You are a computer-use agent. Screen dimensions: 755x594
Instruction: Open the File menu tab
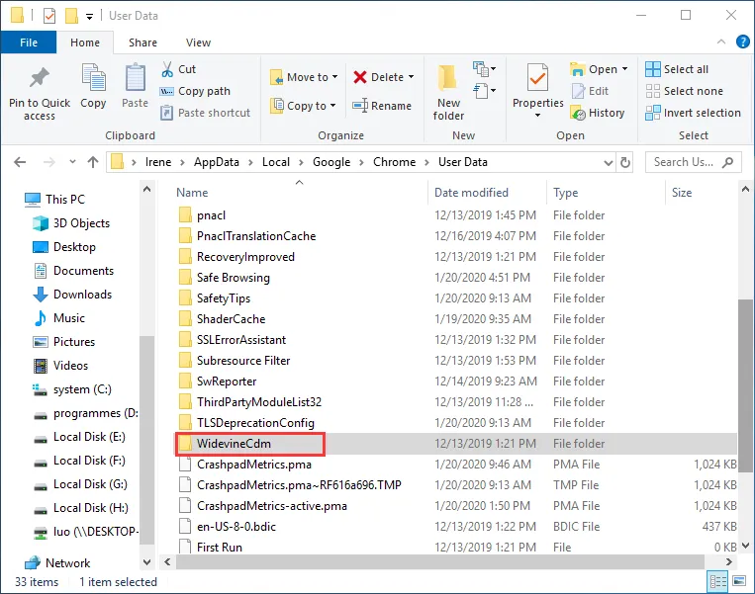click(x=29, y=42)
